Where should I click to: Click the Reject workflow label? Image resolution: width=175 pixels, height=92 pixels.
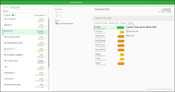click(x=60, y=16)
